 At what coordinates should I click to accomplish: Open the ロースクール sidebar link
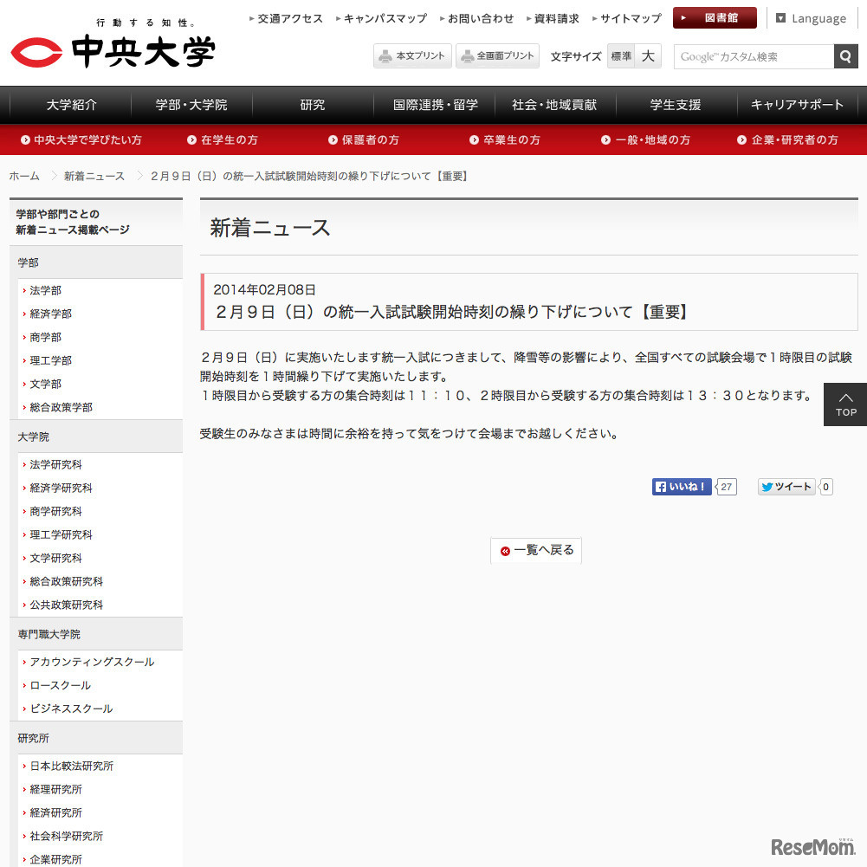tap(59, 685)
